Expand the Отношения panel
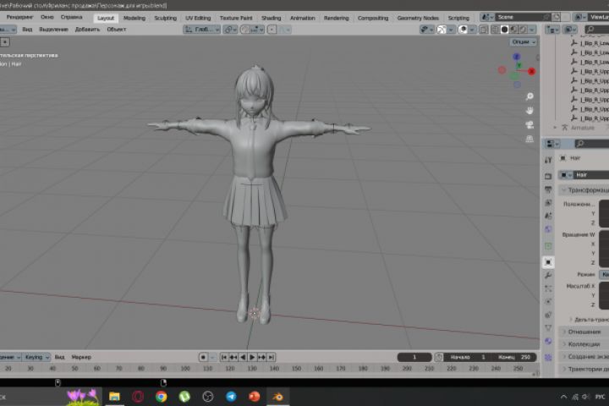The width and height of the screenshot is (609, 406). click(x=584, y=332)
